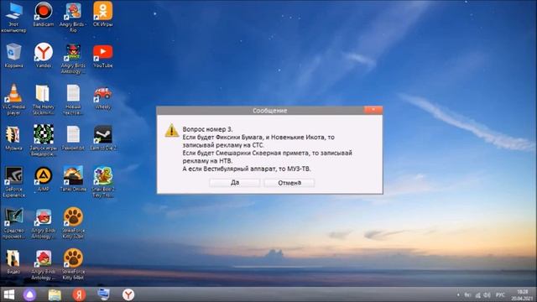This screenshot has height=302, width=537.
Task: Show hidden tray icons arrow
Action: coord(458,294)
